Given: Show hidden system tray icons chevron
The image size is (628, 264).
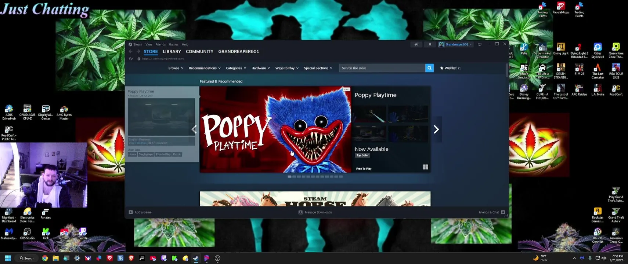Looking at the screenshot, I should pos(574,258).
